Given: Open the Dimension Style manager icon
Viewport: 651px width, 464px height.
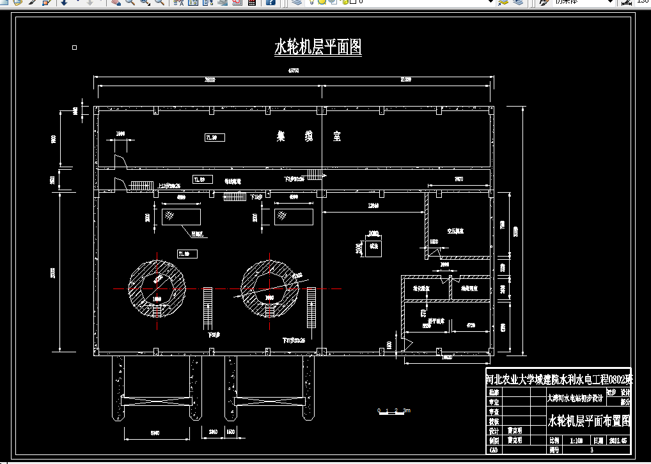Looking at the screenshot, I should point(627,2).
